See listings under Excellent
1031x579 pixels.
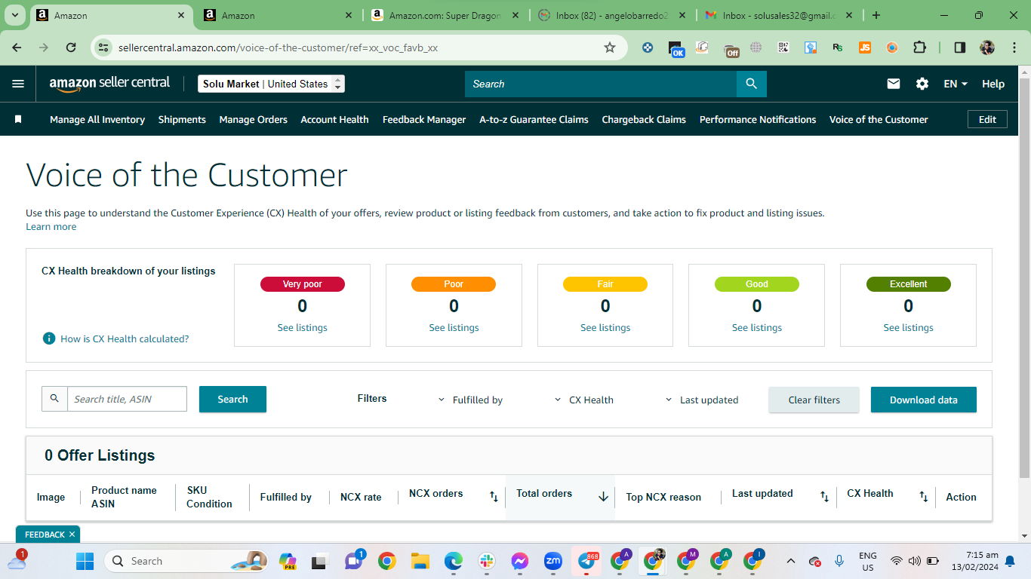coord(909,327)
